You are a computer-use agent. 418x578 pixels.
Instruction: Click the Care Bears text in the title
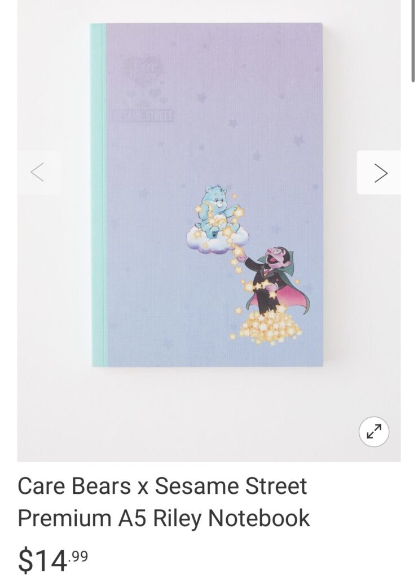click(74, 486)
